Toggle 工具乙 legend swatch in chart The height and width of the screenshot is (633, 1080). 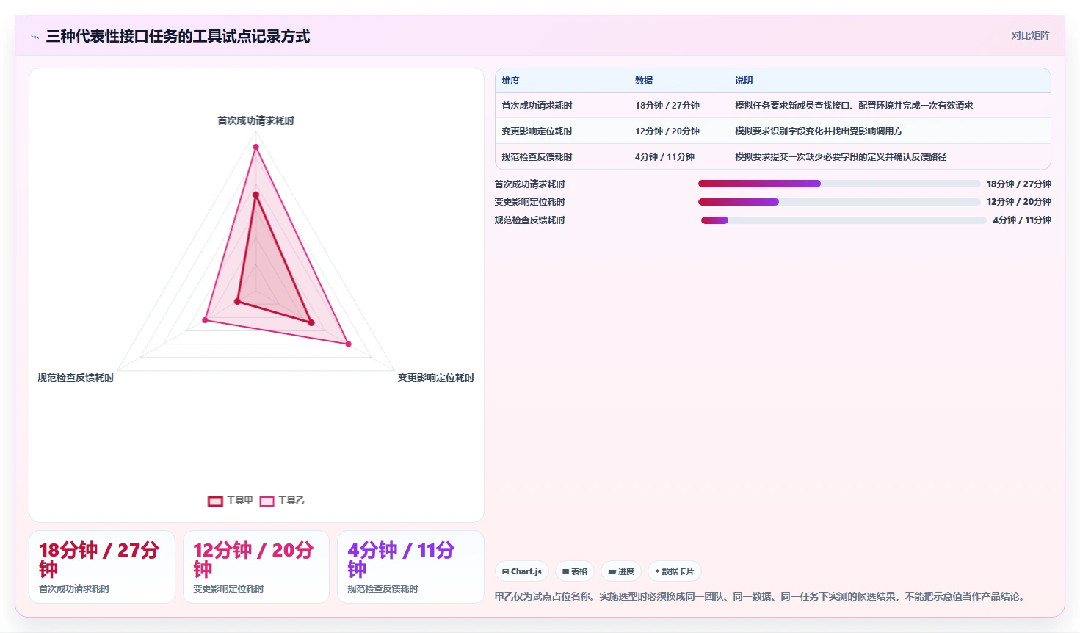(267, 501)
